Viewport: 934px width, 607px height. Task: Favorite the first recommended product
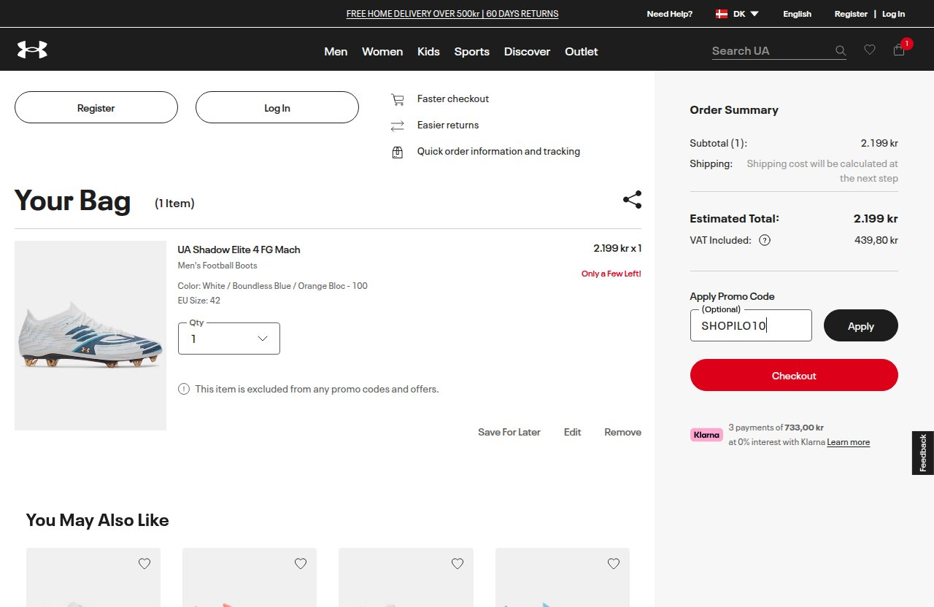(144, 563)
